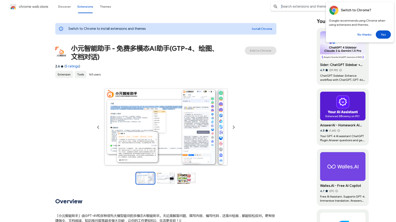Click the info icon next to Sider's 39.9K ratings
The height and width of the screenshot is (222, 396).
(x=340, y=70)
